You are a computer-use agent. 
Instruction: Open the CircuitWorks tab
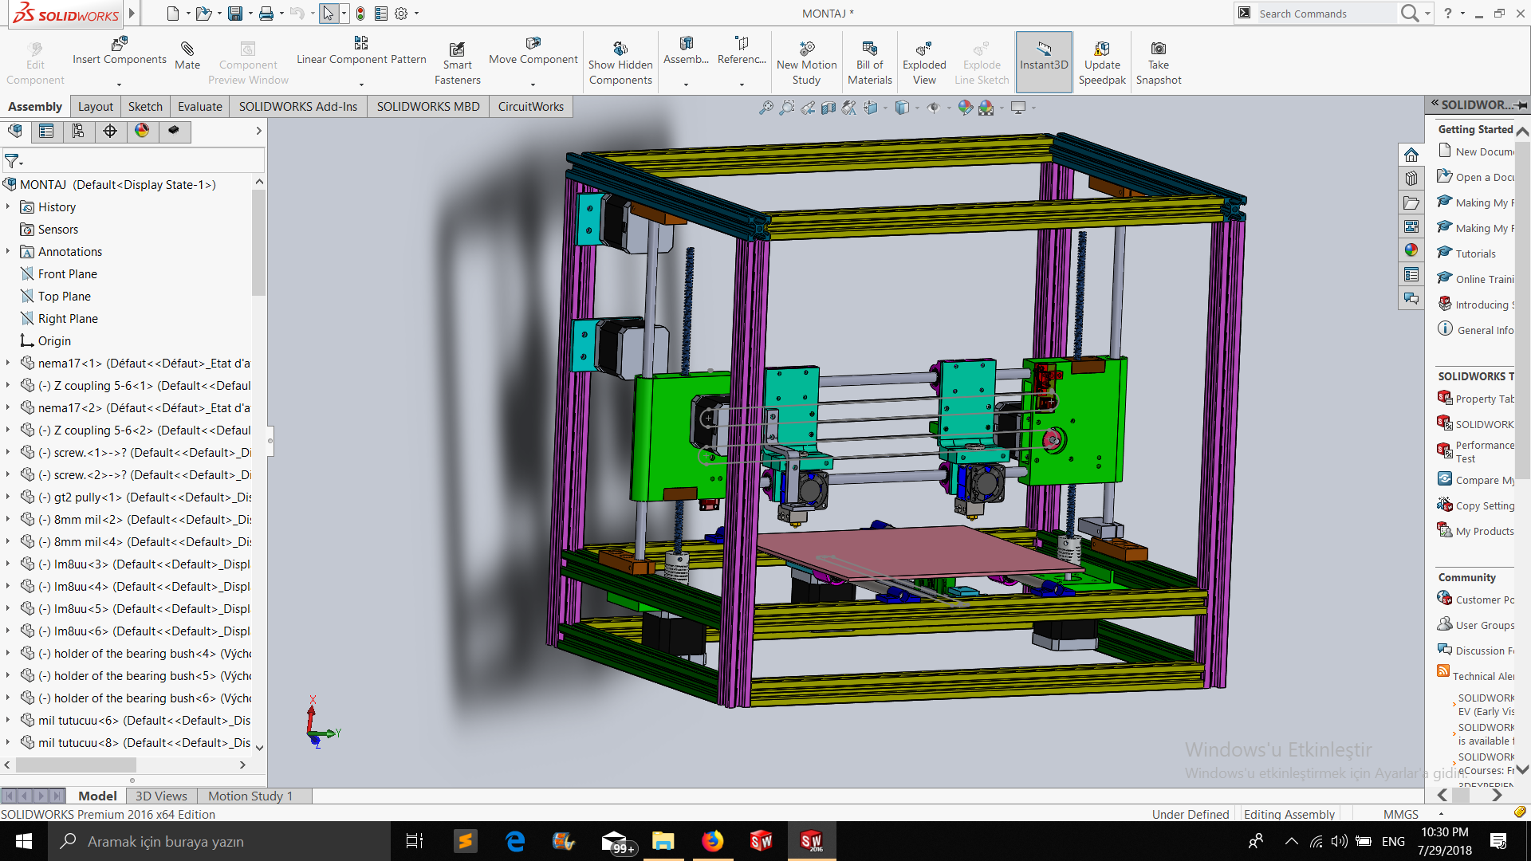coord(531,106)
